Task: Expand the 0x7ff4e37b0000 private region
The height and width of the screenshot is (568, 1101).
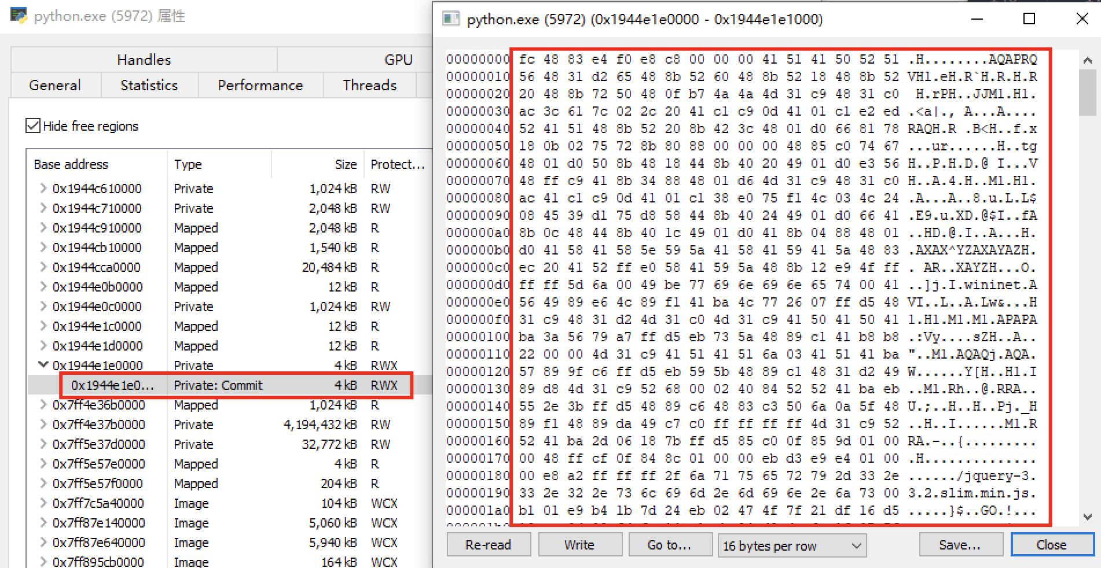Action: click(x=43, y=425)
